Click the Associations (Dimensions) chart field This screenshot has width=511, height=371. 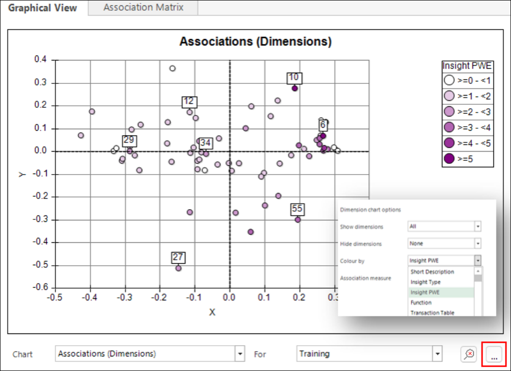click(x=146, y=354)
